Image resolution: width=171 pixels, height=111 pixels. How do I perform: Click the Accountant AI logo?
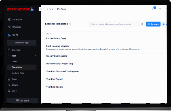tap(20, 9)
